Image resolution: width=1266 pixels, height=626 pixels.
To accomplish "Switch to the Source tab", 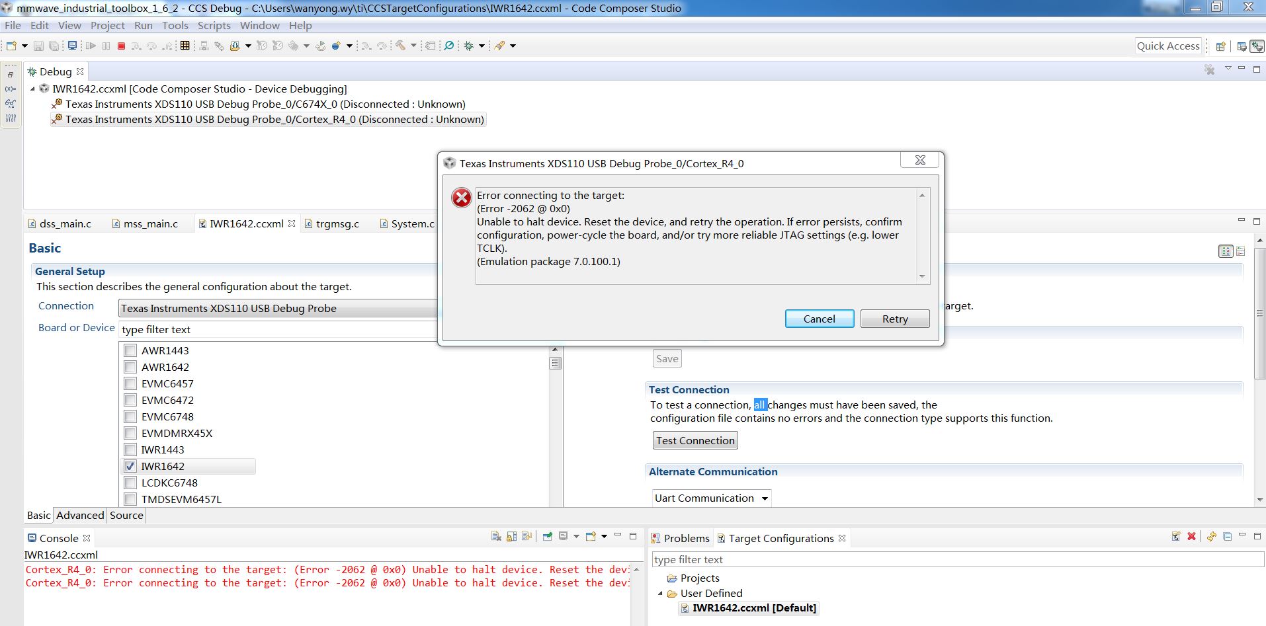I will tap(126, 515).
